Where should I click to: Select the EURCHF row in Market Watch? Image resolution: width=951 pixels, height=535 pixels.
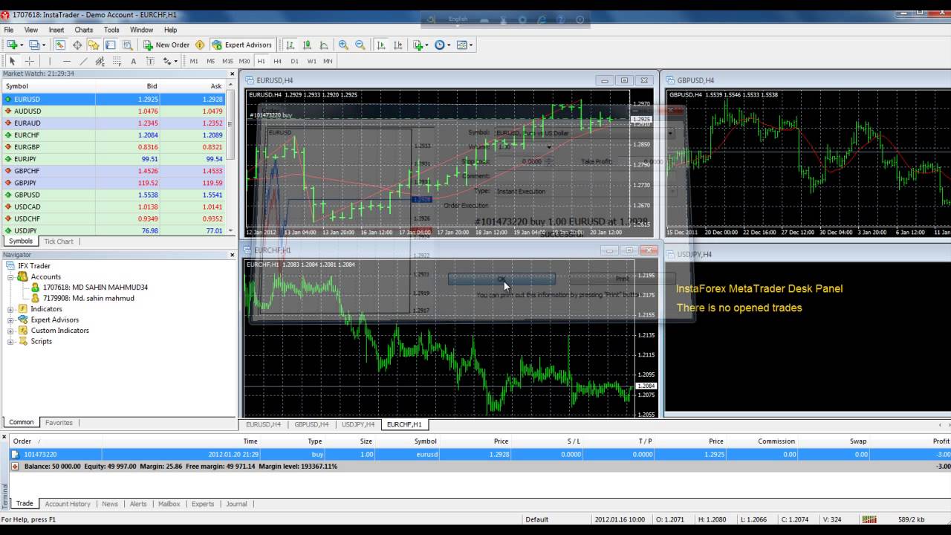pos(113,135)
